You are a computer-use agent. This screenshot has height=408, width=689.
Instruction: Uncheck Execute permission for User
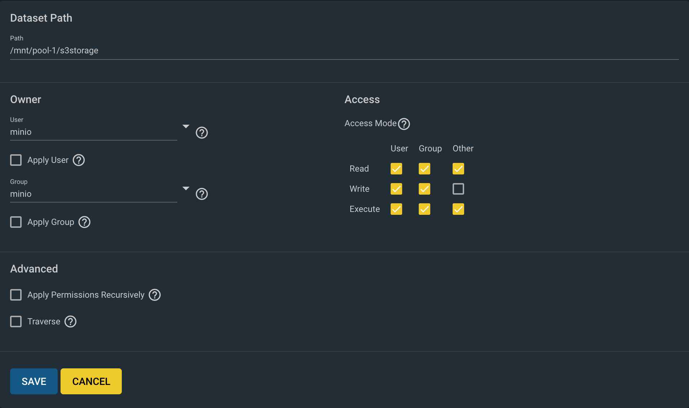(x=396, y=209)
